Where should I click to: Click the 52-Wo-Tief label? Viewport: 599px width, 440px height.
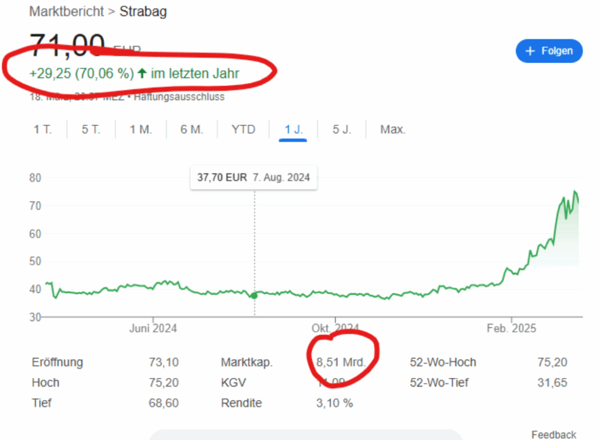[x=439, y=382]
